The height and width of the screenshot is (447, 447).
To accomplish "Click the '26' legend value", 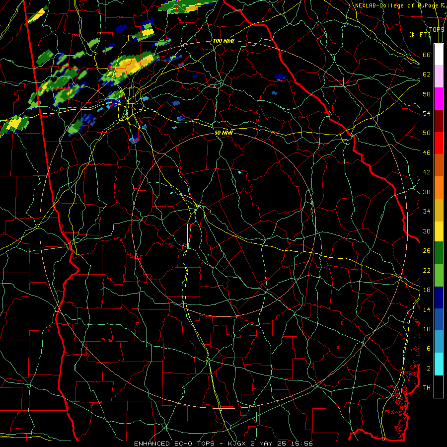I will pos(427,251).
